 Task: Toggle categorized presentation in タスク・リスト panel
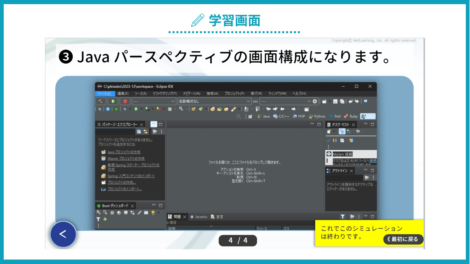tap(342, 132)
